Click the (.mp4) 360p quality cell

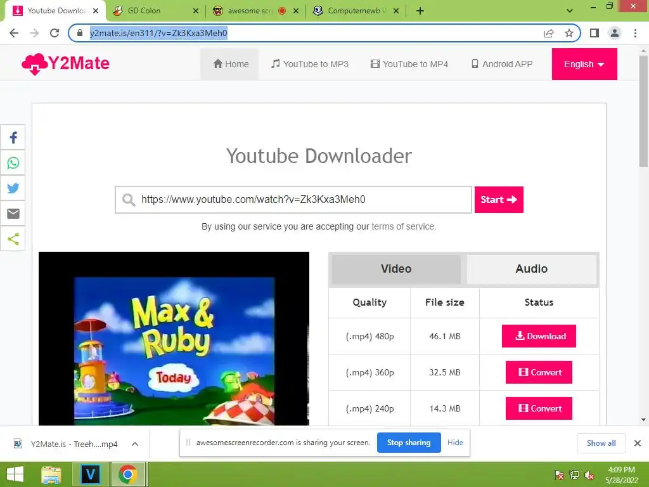point(369,372)
